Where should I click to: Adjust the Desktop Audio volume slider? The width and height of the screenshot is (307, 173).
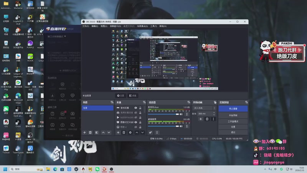click(x=163, y=126)
